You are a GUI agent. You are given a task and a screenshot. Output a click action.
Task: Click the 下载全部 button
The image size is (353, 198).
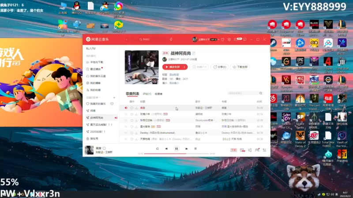[240, 67]
